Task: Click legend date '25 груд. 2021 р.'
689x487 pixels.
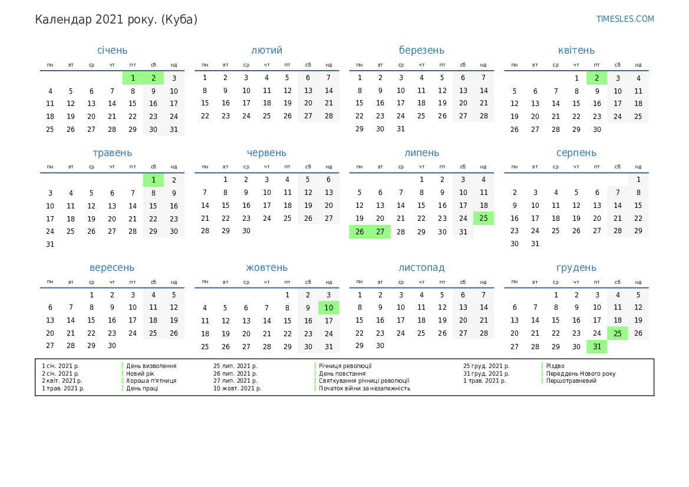Action: click(486, 366)
